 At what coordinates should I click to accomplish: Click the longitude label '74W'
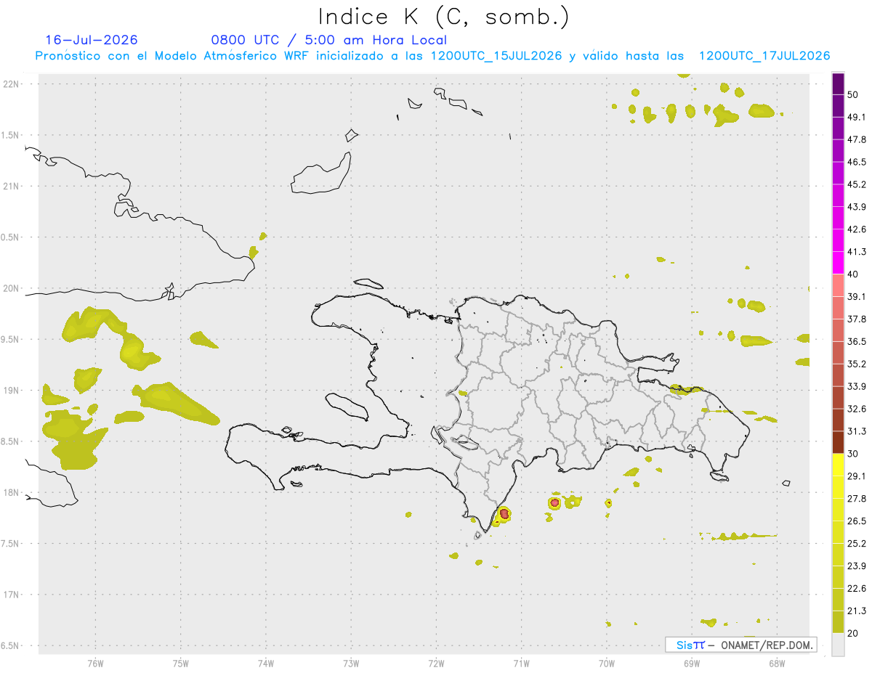[x=266, y=663]
